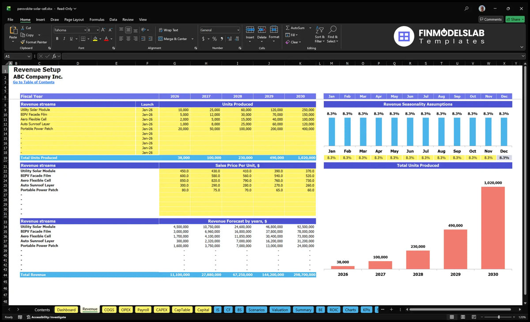Switch to Normal view in status bar

coord(452,317)
